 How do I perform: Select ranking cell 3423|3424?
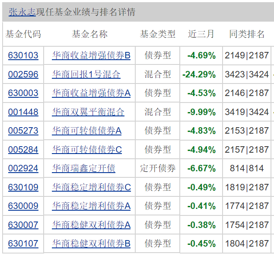[247, 74]
